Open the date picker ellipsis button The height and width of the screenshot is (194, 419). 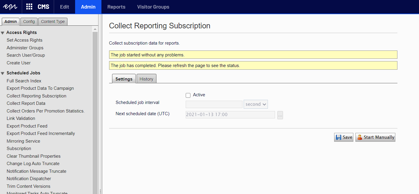280,115
